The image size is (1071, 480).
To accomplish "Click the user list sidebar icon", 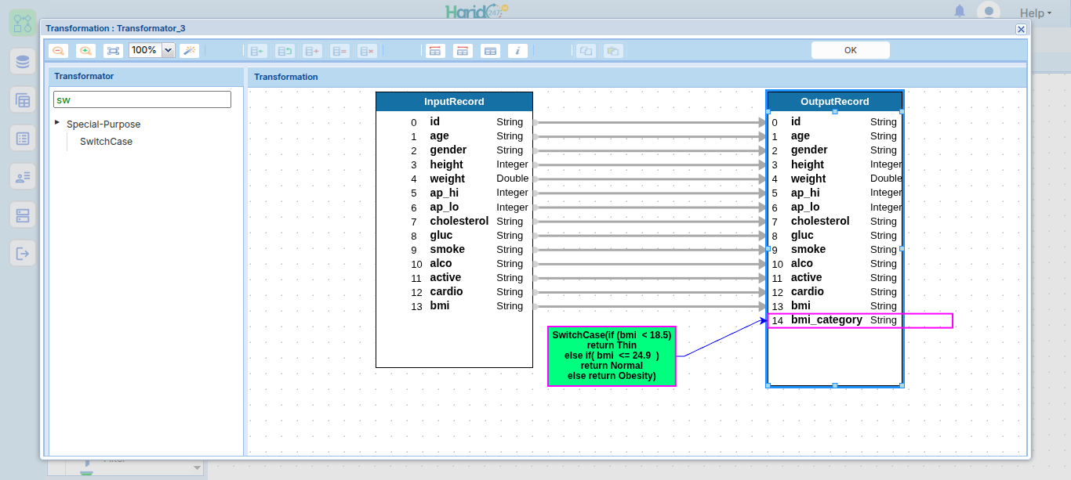I will tap(23, 177).
